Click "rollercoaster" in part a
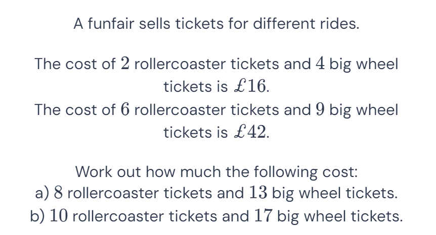The width and height of the screenshot is (436, 235). click(x=113, y=193)
